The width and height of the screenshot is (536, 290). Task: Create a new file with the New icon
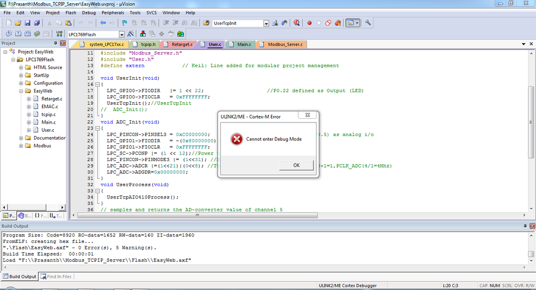pos(9,23)
